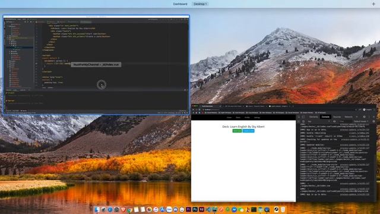Screen dimensions: 380x214
Task: Toggle DevTools inspect element tool
Action: coord(299,117)
